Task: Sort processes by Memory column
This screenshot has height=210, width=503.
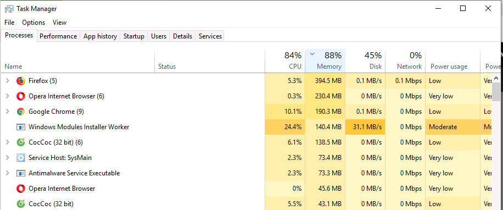Action: click(325, 62)
